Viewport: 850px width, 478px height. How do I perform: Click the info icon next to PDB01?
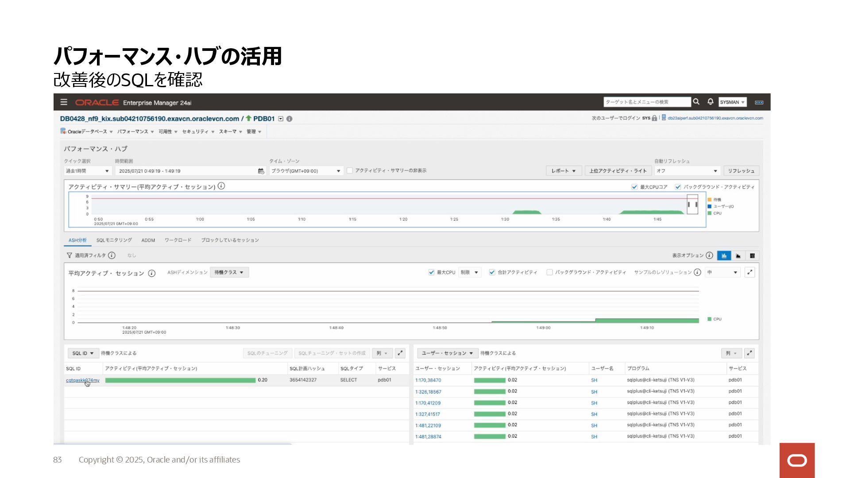click(290, 119)
